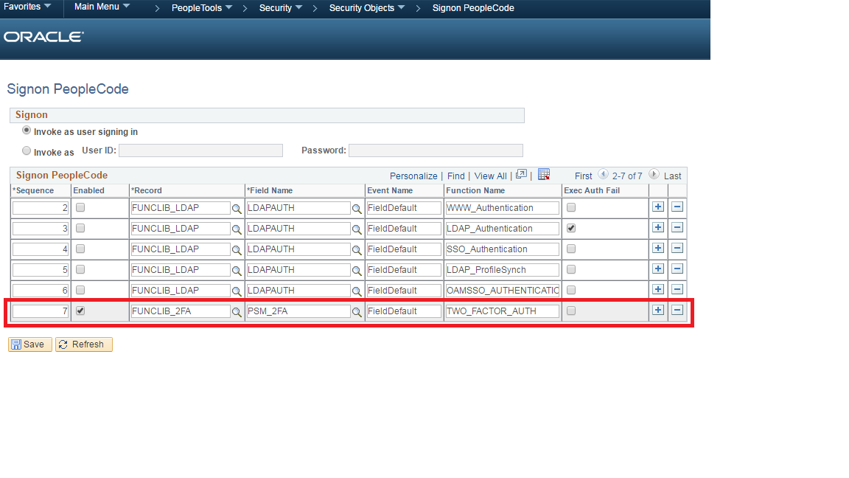Expand the Favorites dropdown menu
This screenshot has width=849, height=478.
28,7
